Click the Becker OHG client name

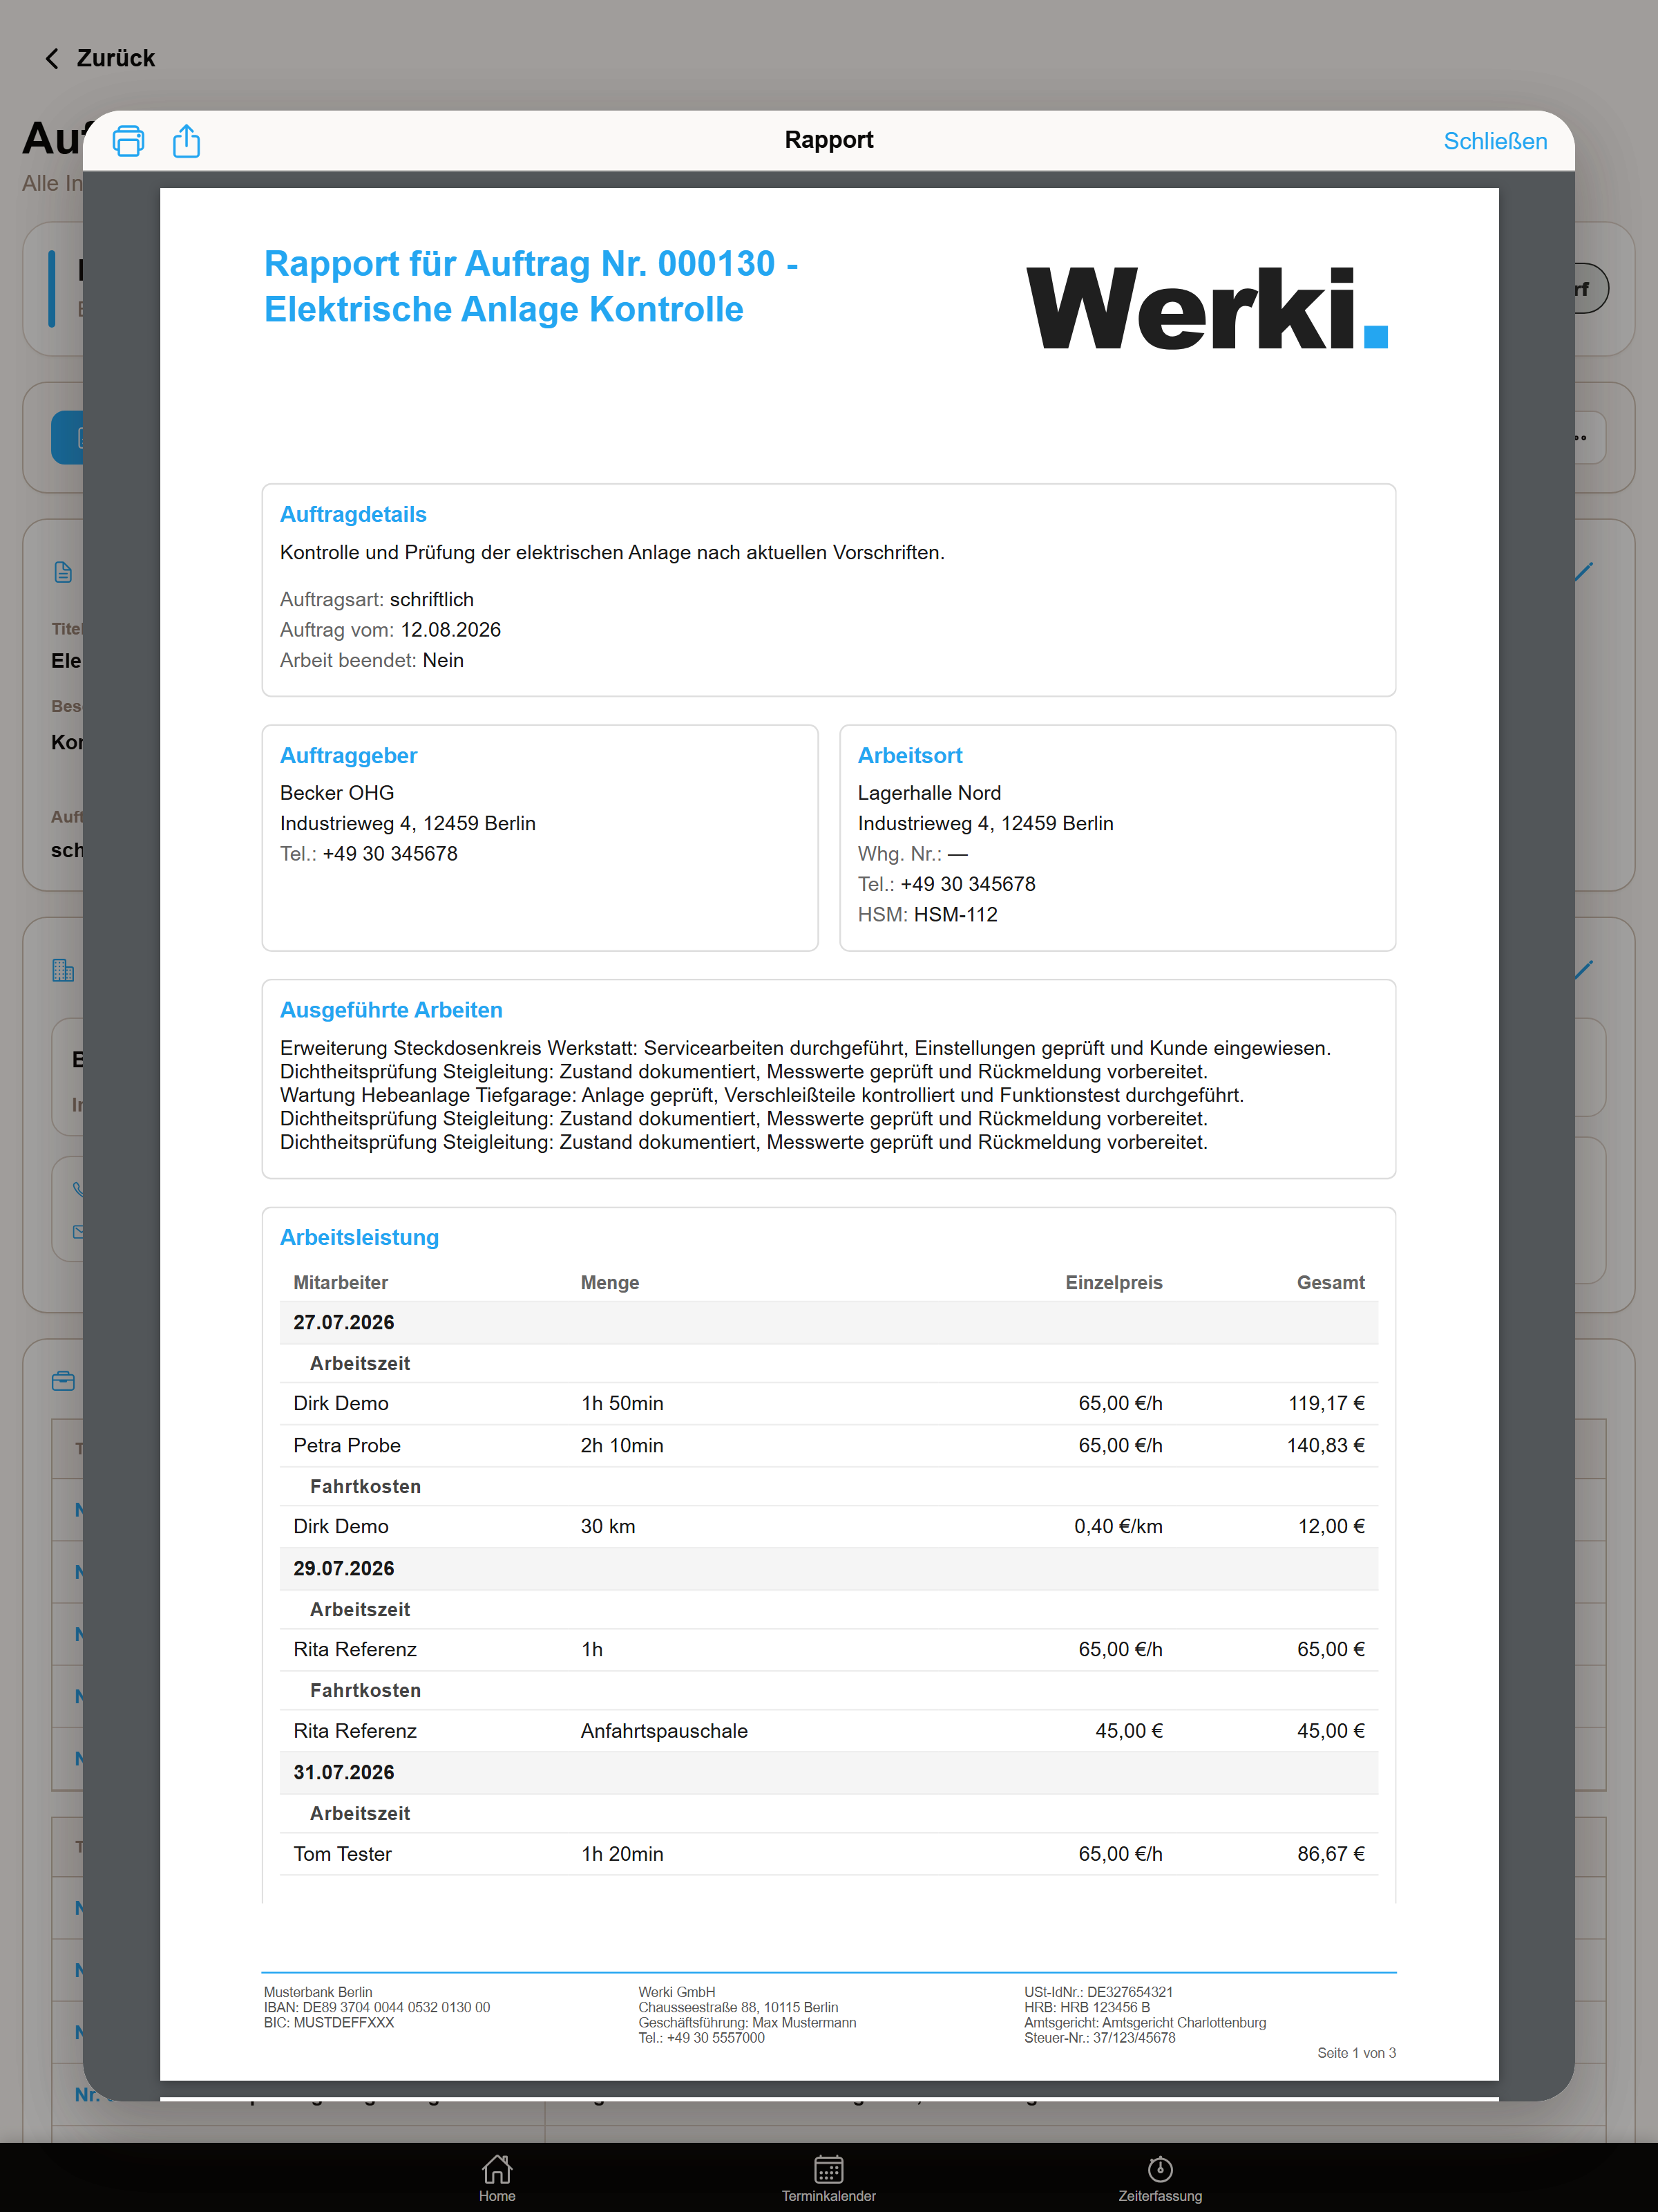point(337,792)
